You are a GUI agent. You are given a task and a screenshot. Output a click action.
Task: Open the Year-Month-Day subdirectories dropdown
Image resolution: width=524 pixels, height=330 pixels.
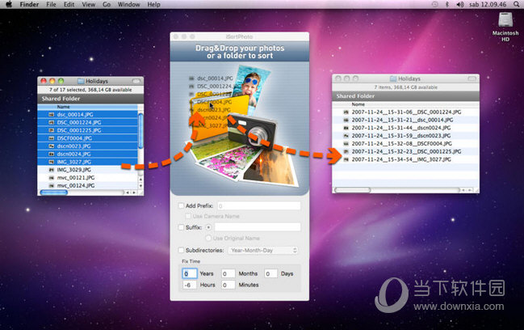tap(262, 251)
